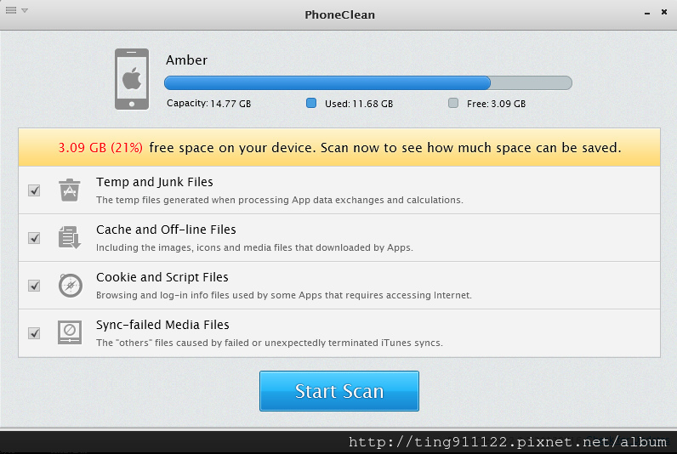Viewport: 677px width, 454px height.
Task: Uncheck the Temp and Junk Files checkbox
Action: [34, 190]
